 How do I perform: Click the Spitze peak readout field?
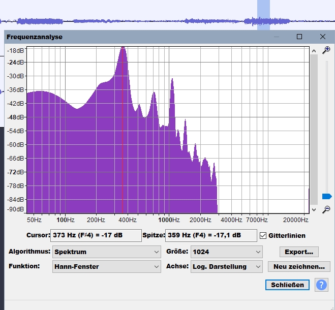click(x=211, y=235)
